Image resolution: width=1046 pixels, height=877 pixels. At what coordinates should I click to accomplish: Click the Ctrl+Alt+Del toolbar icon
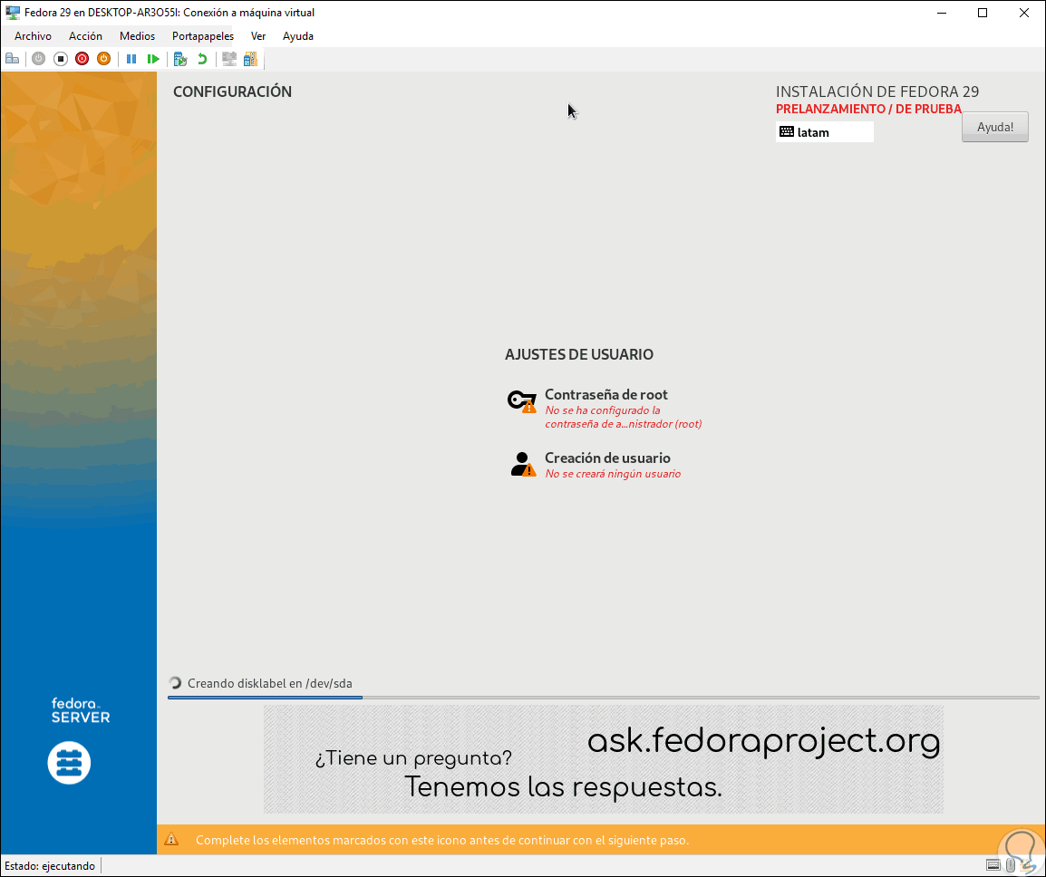[x=12, y=59]
